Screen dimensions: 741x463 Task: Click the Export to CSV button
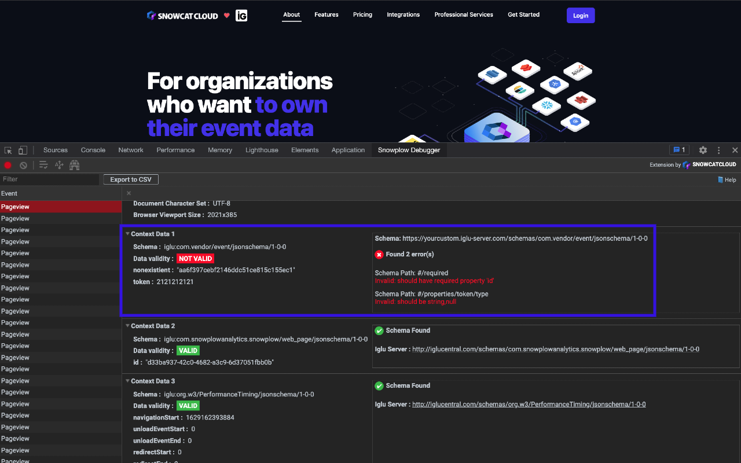(131, 179)
